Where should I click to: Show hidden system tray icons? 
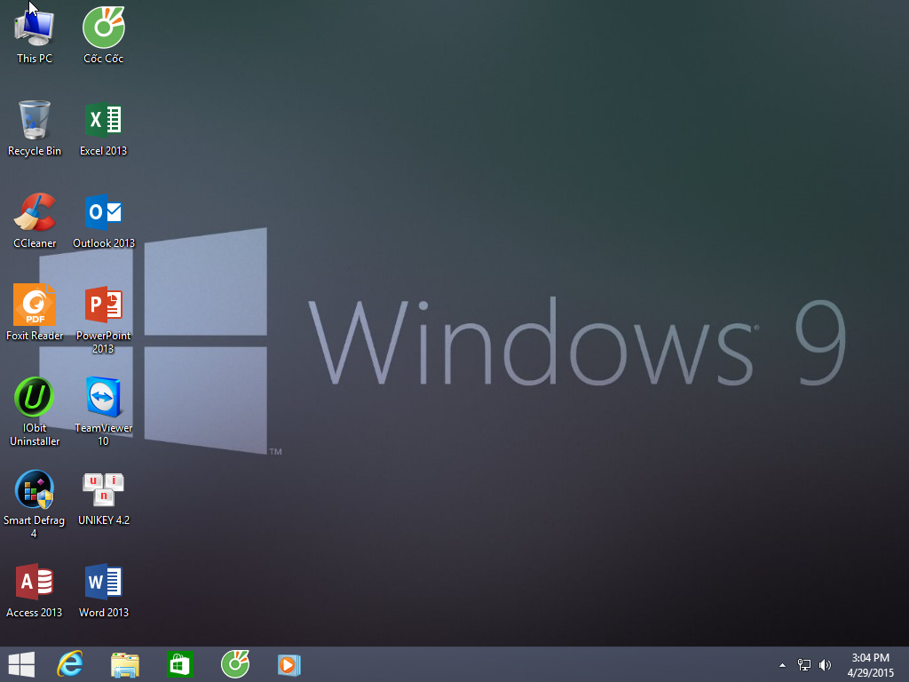(782, 665)
